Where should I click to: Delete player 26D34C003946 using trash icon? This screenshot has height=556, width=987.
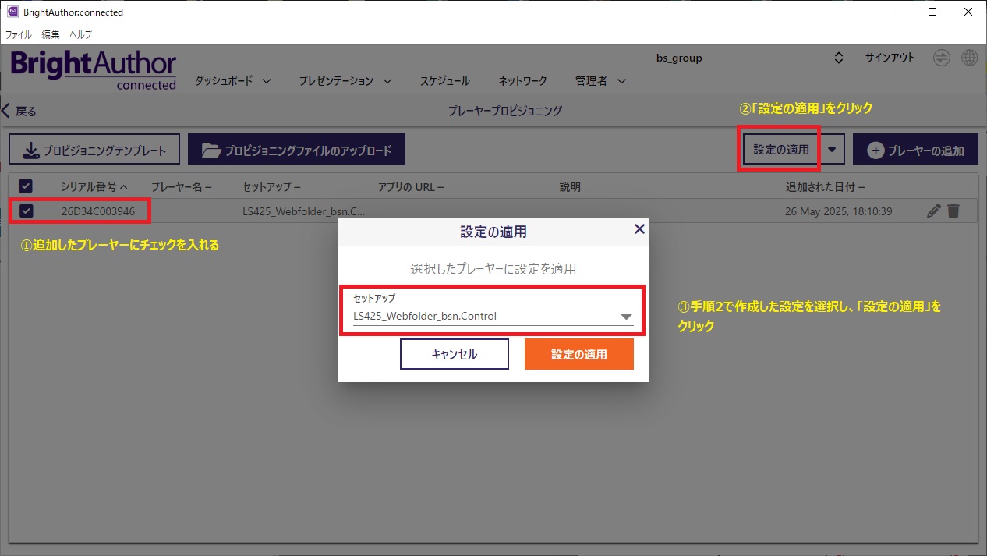tap(953, 211)
